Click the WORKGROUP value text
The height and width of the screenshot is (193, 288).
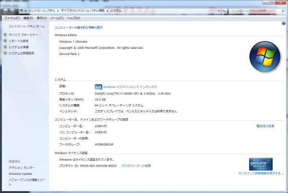point(104,145)
